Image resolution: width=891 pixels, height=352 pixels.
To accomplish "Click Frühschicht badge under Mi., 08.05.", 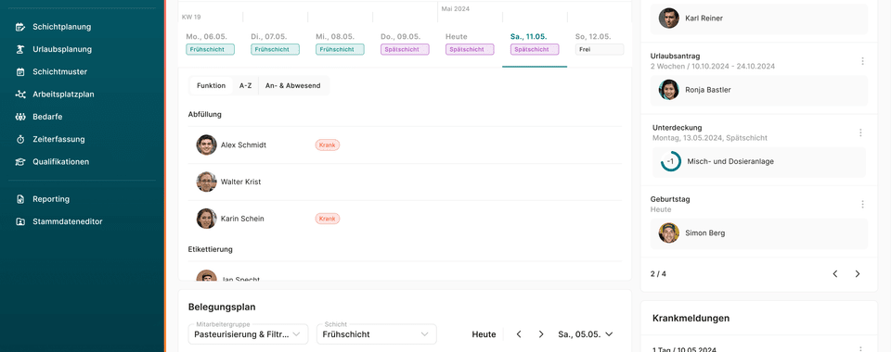I will point(340,49).
